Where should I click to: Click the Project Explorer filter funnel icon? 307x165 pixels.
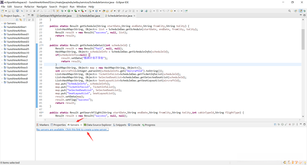(24, 20)
